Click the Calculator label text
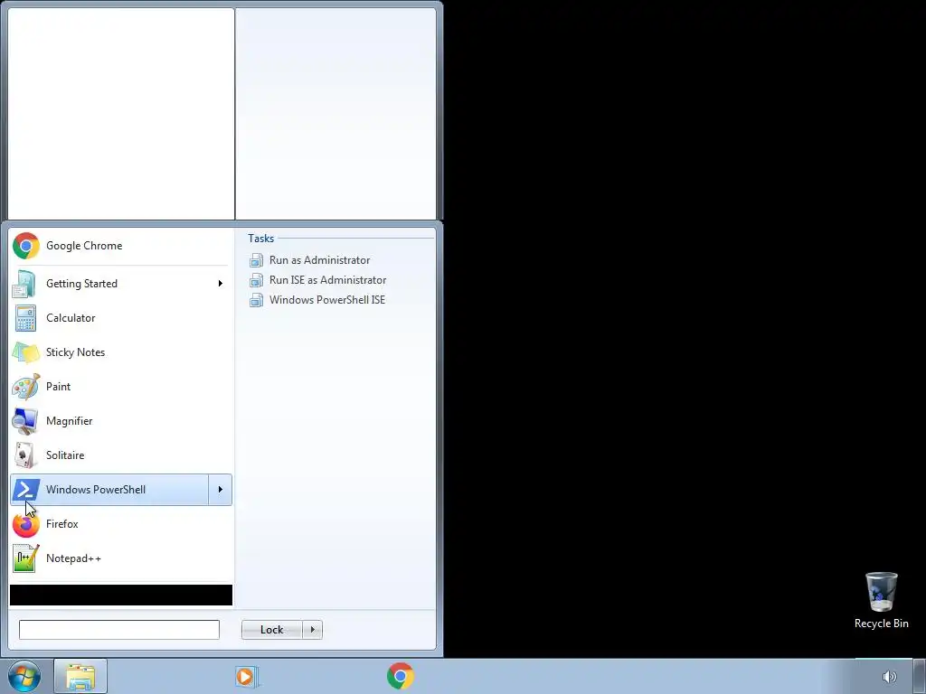 pyautogui.click(x=71, y=318)
